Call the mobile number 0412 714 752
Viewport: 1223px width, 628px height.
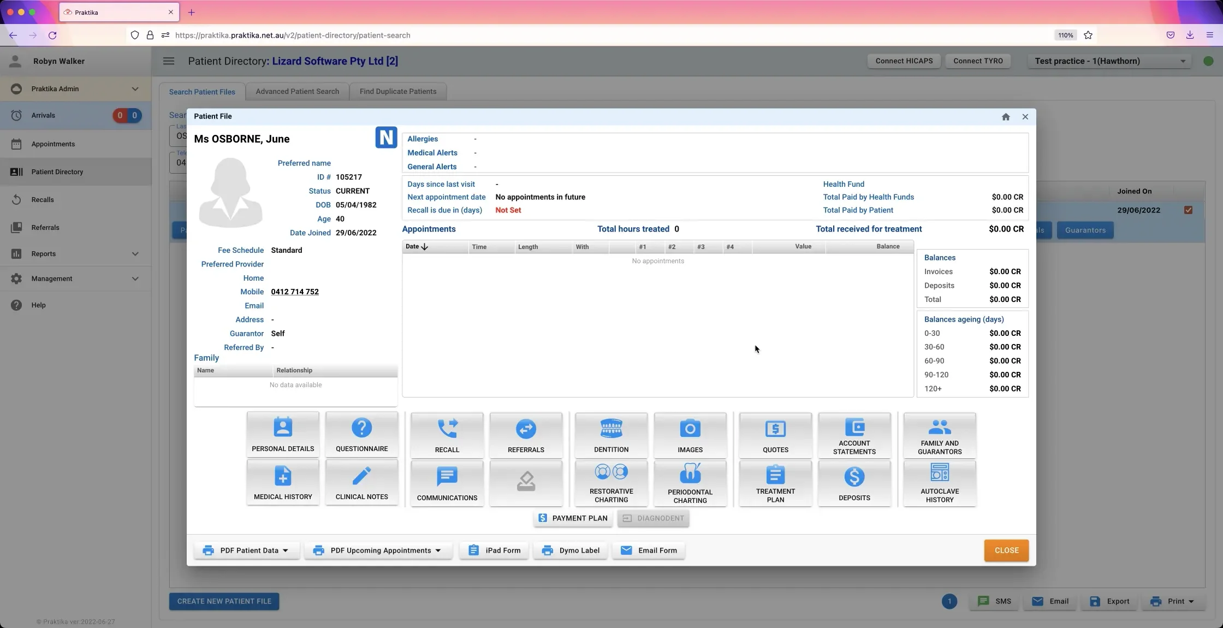tap(294, 292)
